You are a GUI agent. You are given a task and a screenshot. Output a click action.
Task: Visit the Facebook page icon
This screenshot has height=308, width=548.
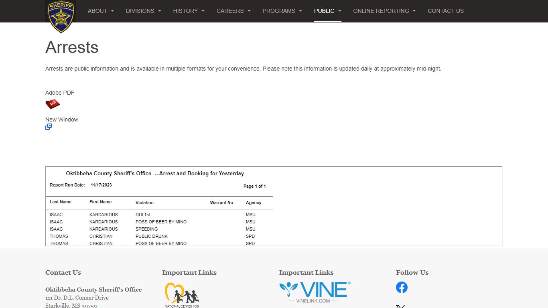pyautogui.click(x=402, y=287)
